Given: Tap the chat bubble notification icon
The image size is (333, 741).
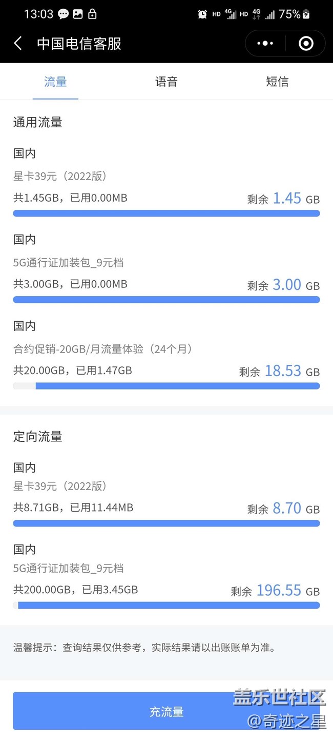Looking at the screenshot, I should coord(64,14).
